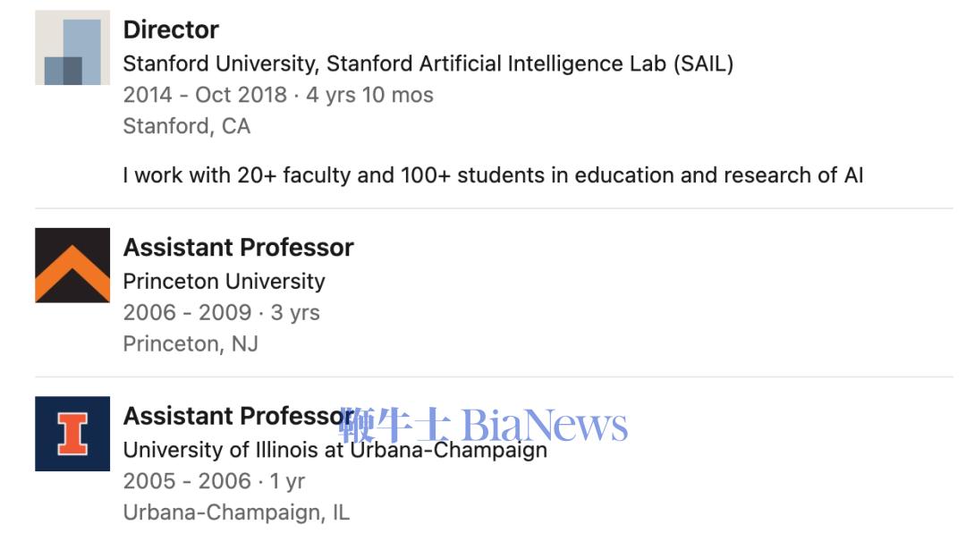The width and height of the screenshot is (966, 533).
Task: Select the 2006 - 2009 date range
Action: pyautogui.click(x=187, y=312)
